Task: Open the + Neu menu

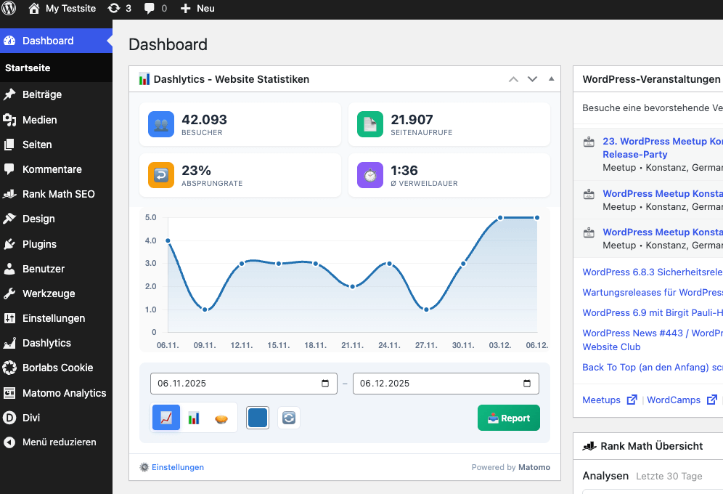Action: pyautogui.click(x=199, y=9)
